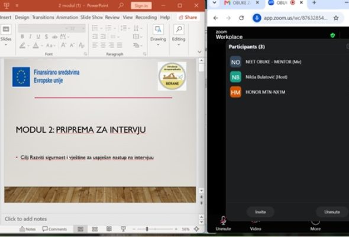The width and height of the screenshot is (349, 237).
Task: Toggle Strikethrough in Font group
Action: point(54,37)
